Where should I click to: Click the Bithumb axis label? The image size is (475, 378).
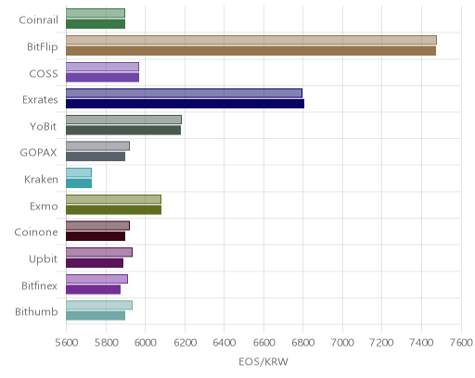click(x=36, y=312)
